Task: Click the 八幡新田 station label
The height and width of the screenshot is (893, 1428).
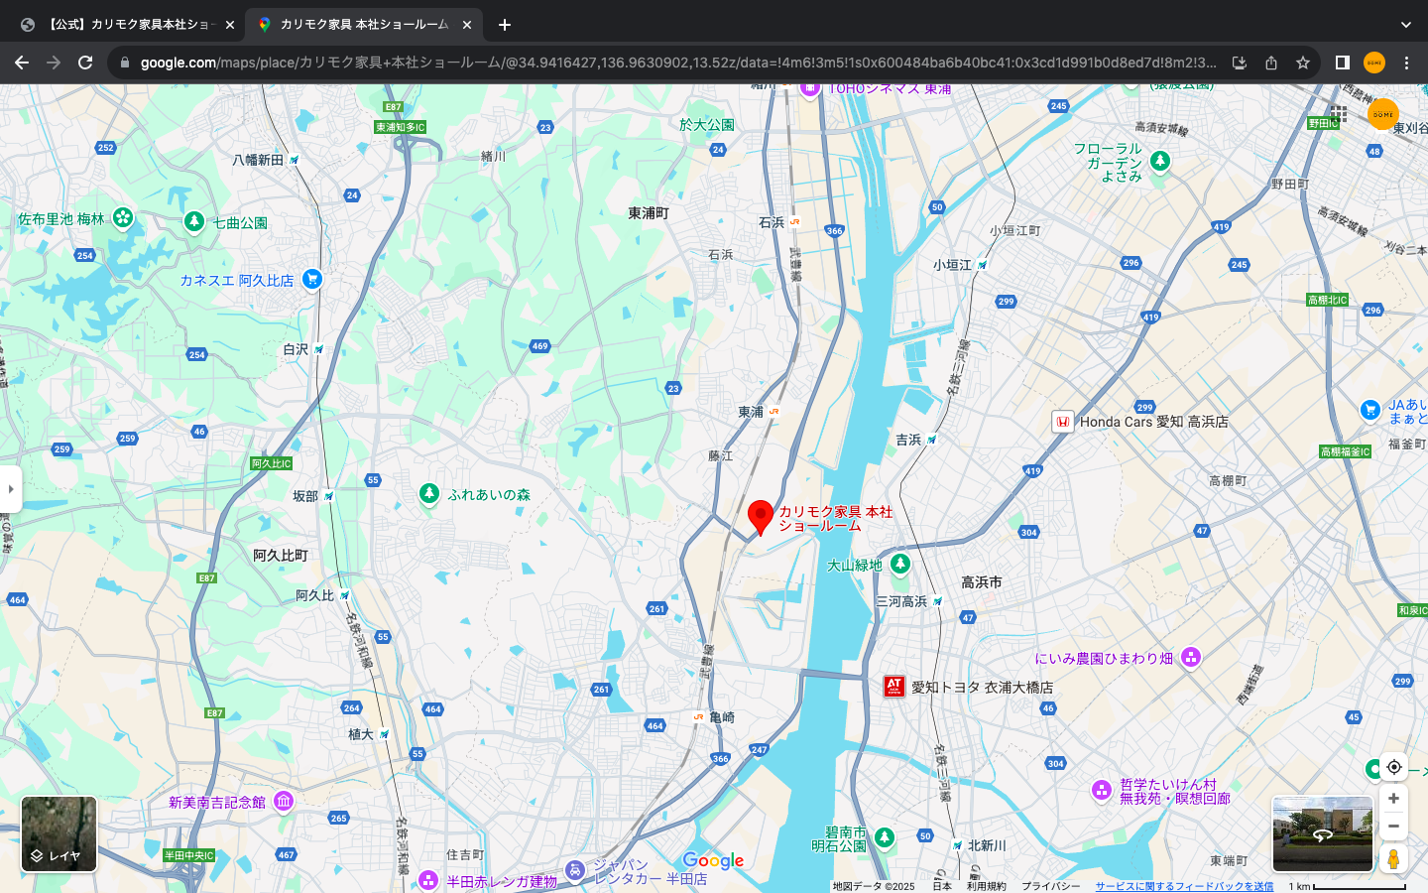Action: [x=258, y=160]
